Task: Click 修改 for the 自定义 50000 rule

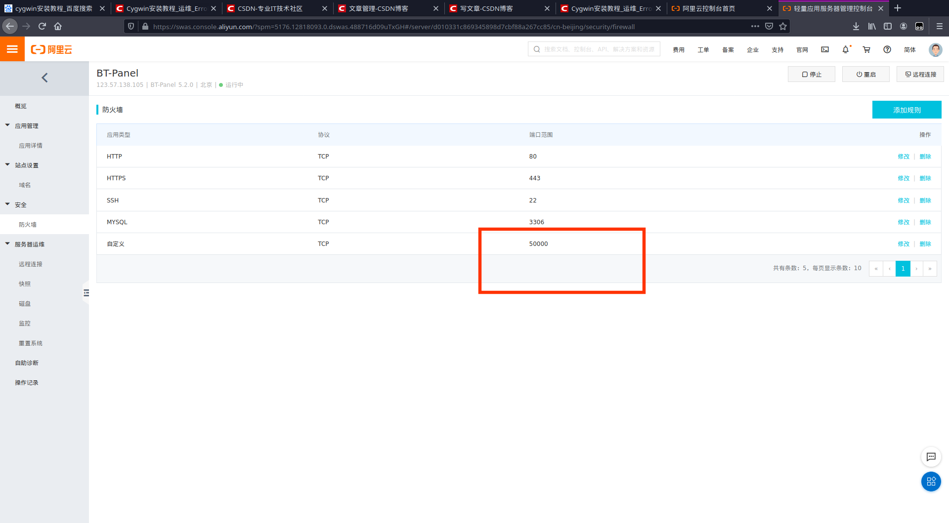Action: tap(904, 244)
